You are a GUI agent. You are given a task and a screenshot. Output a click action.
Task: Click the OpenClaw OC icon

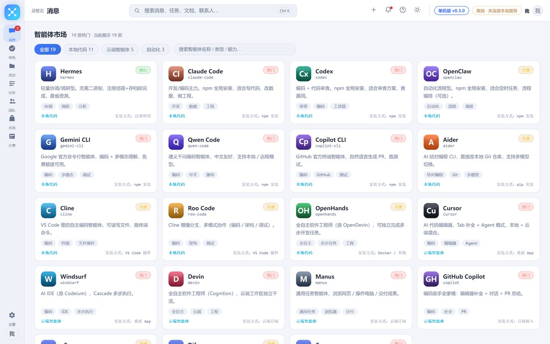431,74
